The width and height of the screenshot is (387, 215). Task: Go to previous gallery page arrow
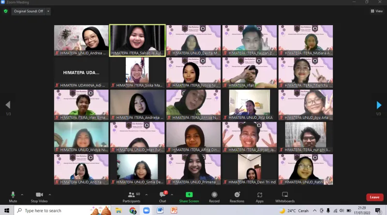(x=7, y=105)
